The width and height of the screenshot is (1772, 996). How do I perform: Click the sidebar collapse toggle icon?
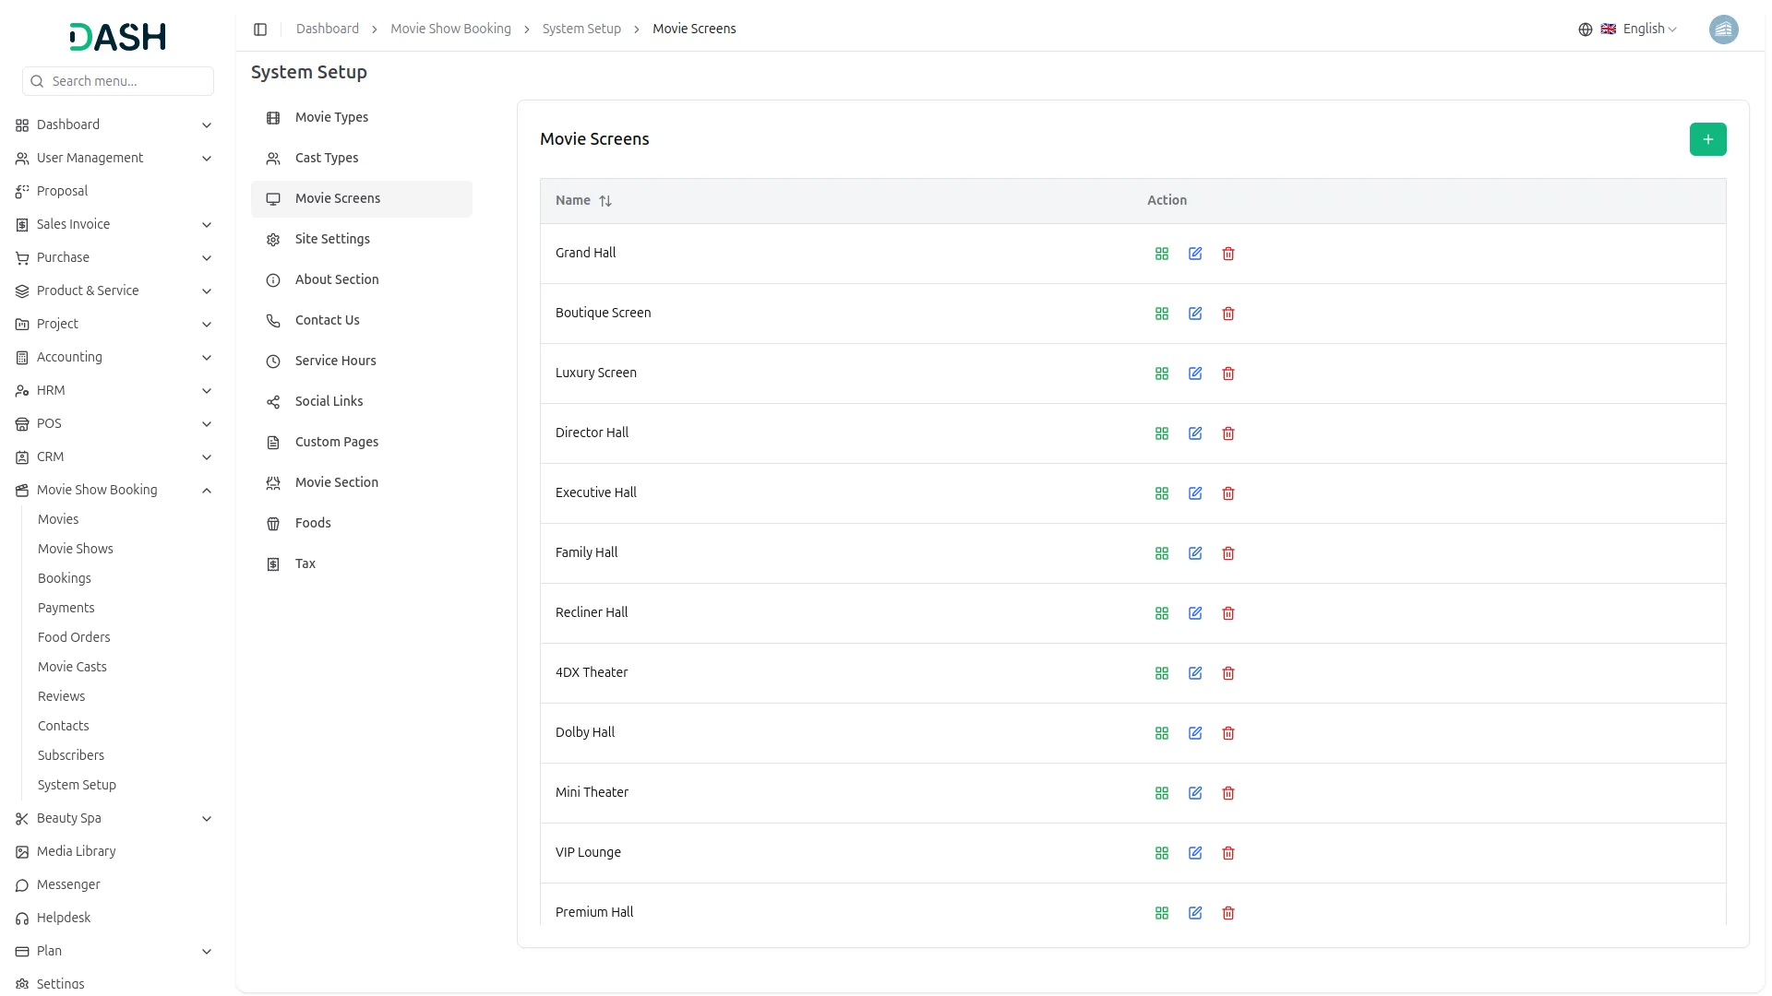[260, 29]
